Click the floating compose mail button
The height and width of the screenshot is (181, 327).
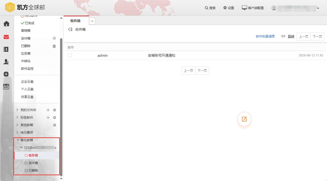pos(244,119)
